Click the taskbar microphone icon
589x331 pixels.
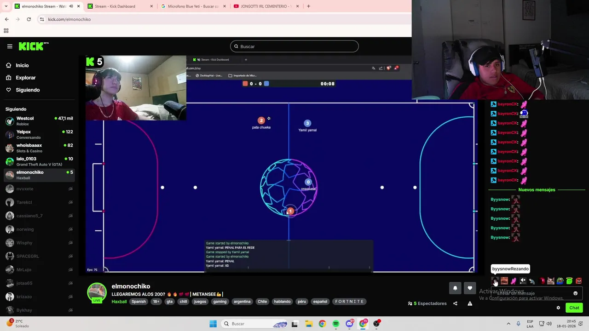[519, 324]
